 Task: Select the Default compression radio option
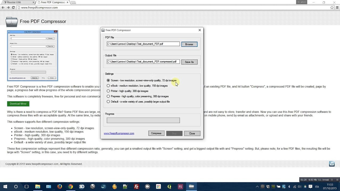tap(108, 102)
